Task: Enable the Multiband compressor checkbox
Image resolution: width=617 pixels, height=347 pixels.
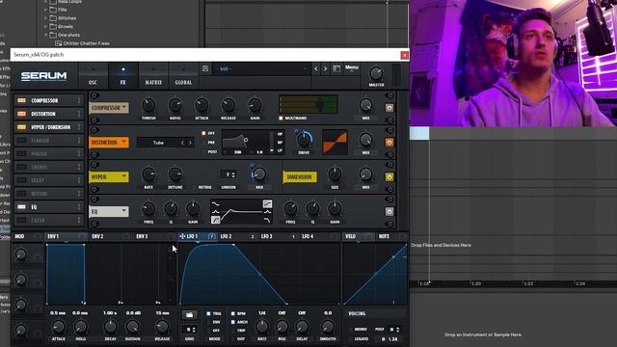Action: [281, 118]
